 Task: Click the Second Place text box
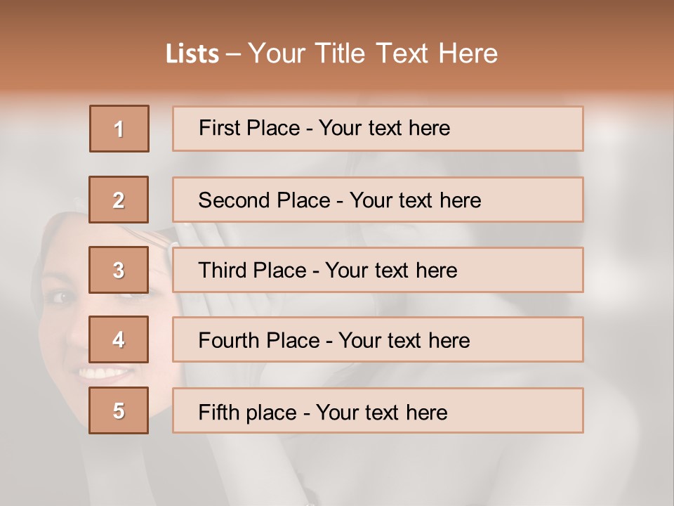coord(378,200)
